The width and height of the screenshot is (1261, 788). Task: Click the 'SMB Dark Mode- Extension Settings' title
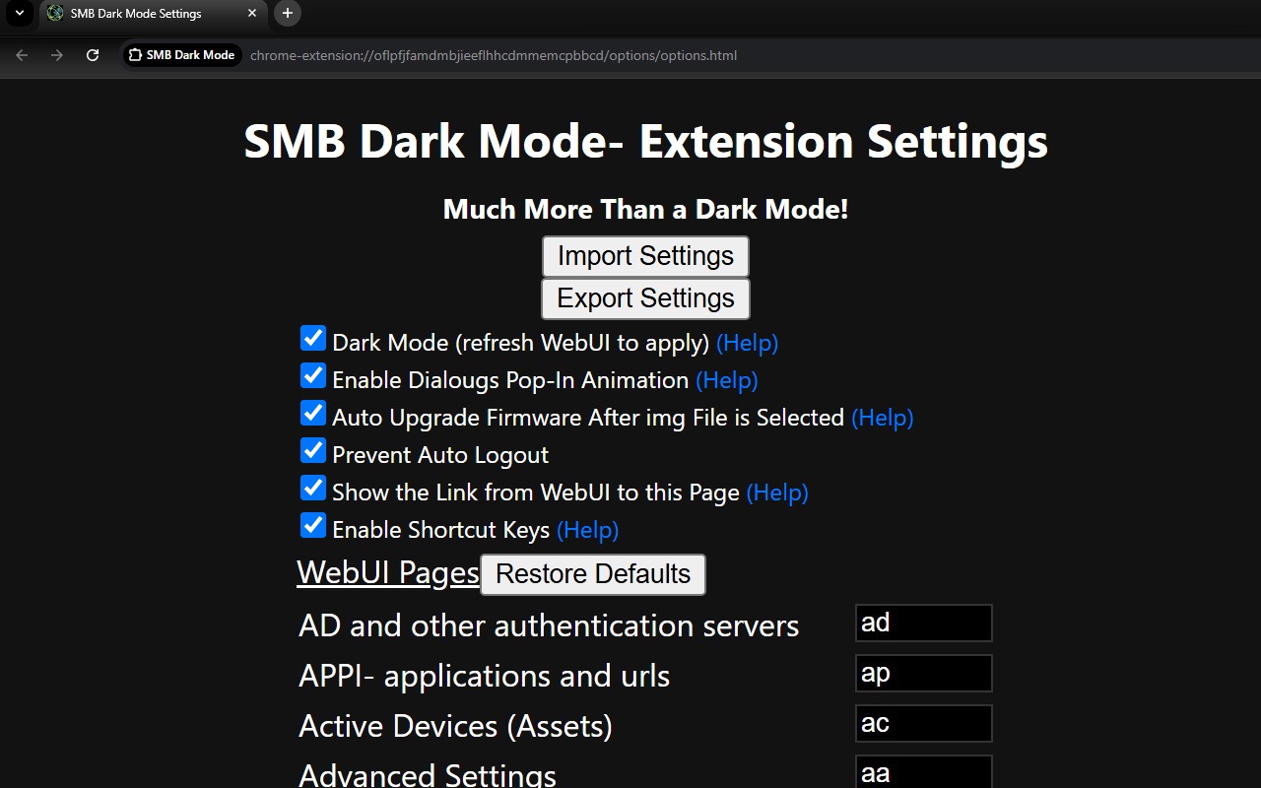(645, 142)
